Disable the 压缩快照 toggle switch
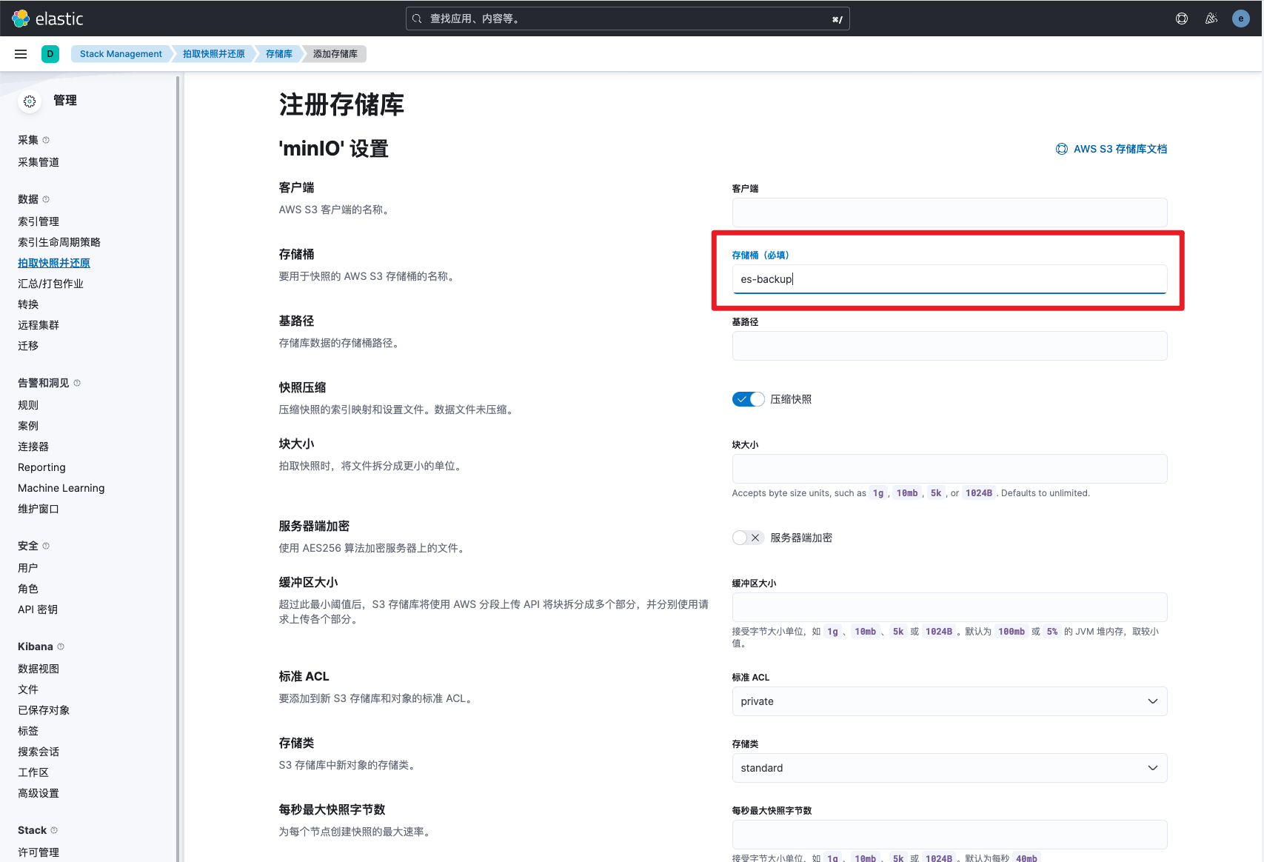Viewport: 1264px width, 862px height. 748,399
